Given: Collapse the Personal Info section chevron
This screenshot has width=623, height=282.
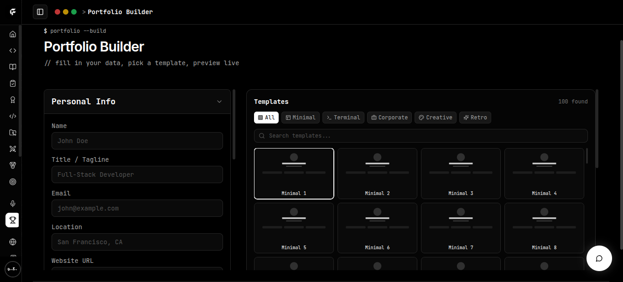Looking at the screenshot, I should (219, 102).
